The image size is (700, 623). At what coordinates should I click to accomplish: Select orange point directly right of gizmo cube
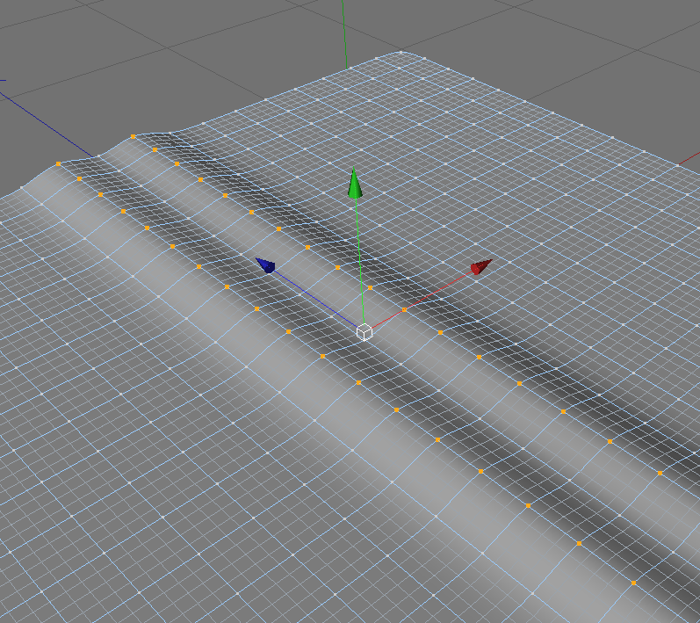(x=441, y=333)
